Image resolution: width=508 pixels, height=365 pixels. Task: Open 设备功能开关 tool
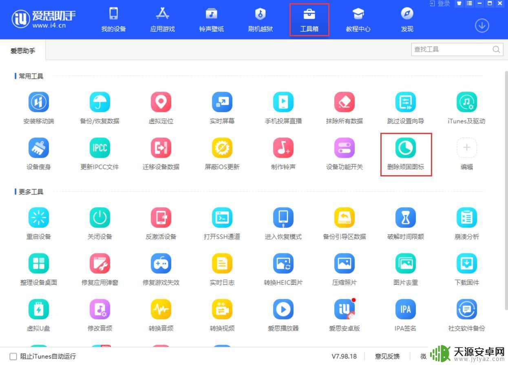pos(345,147)
